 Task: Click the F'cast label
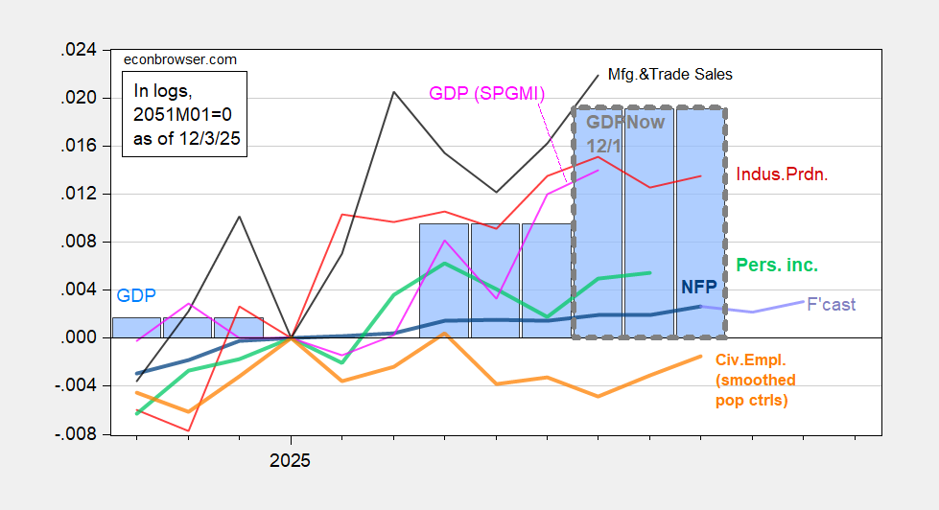click(x=833, y=305)
